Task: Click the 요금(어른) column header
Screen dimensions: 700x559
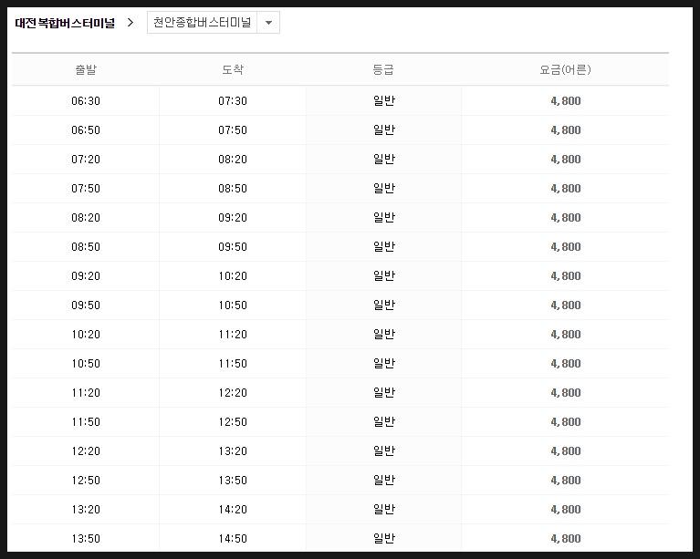Action: (x=565, y=69)
